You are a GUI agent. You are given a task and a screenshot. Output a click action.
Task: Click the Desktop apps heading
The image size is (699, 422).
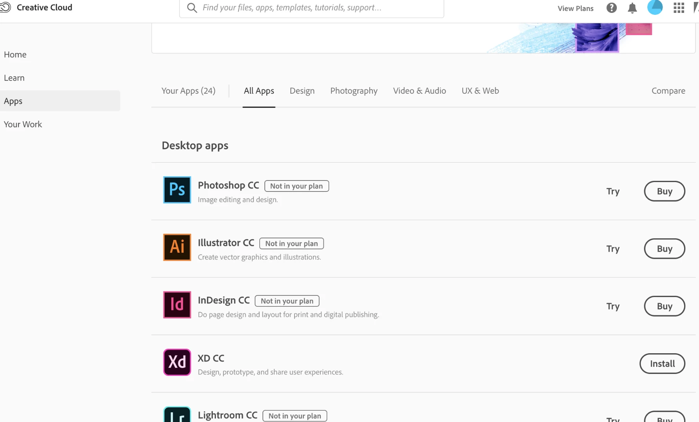click(x=195, y=145)
